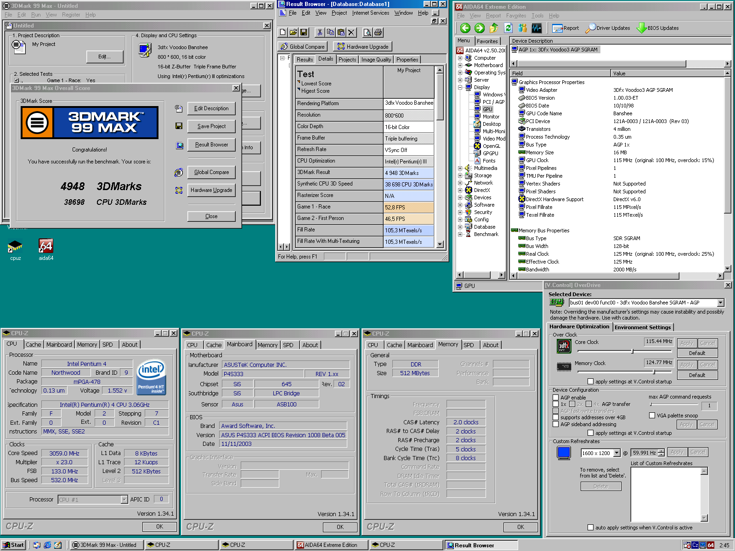Click Print Preview icon in Result Browser

click(367, 32)
